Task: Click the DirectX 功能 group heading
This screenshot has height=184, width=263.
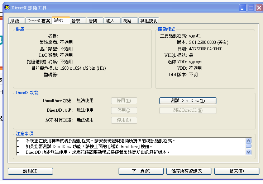Action: coord(27,93)
